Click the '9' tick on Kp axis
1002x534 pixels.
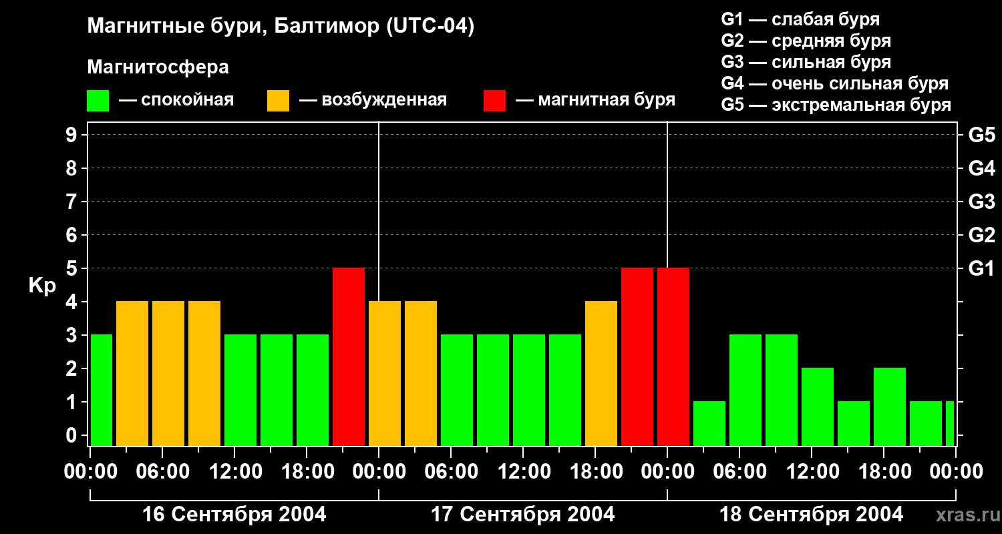pyautogui.click(x=73, y=135)
